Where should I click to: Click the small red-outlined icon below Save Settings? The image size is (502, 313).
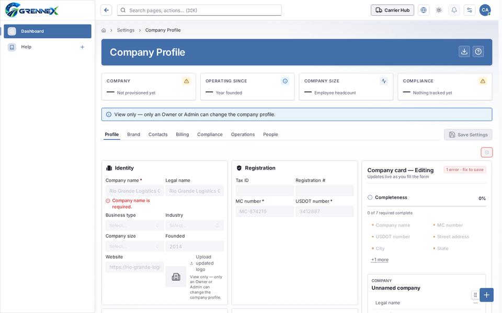pyautogui.click(x=487, y=152)
